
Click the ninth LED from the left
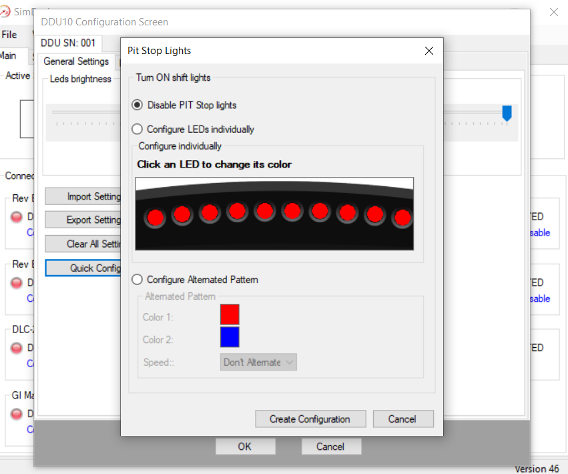374,214
